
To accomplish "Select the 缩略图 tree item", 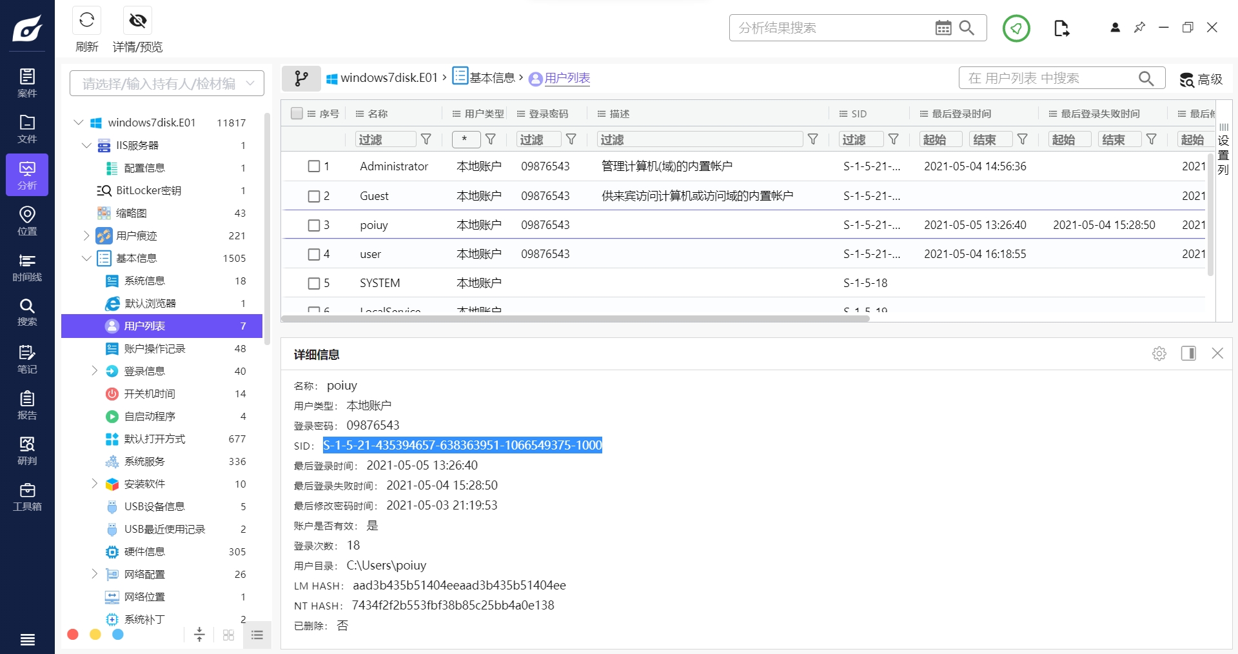I will click(x=162, y=213).
